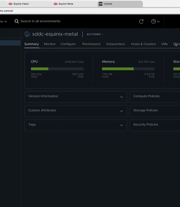Click the Memory label
The image size is (180, 207).
(x=108, y=62)
